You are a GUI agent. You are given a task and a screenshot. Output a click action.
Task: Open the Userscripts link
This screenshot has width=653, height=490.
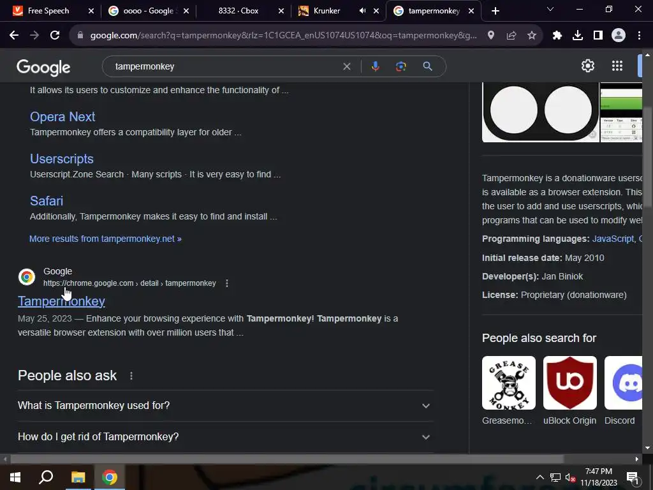click(62, 159)
